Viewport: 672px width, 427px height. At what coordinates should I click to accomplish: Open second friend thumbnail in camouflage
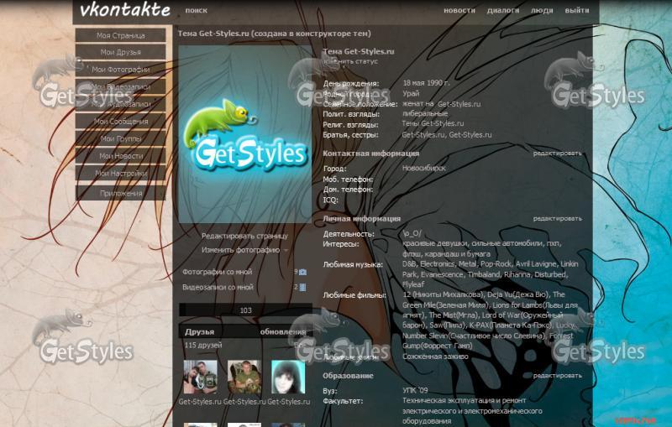244,377
